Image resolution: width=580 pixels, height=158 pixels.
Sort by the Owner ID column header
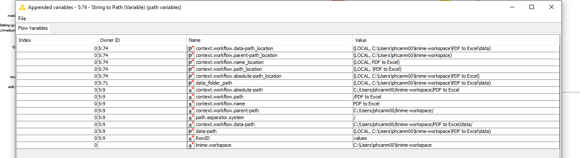tap(142, 40)
